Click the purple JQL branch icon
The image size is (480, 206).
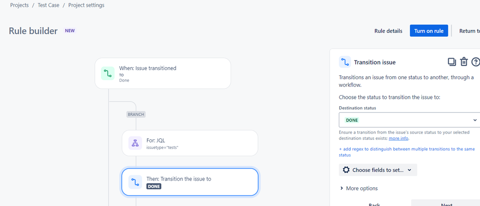[x=135, y=143]
